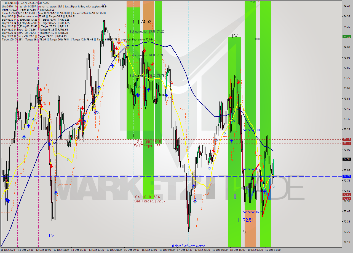Click the 'Buy %10 @ C_Entry61: 72.88' line
Image resolution: width=353 pixels, height=253 pixels.
tap(36, 23)
